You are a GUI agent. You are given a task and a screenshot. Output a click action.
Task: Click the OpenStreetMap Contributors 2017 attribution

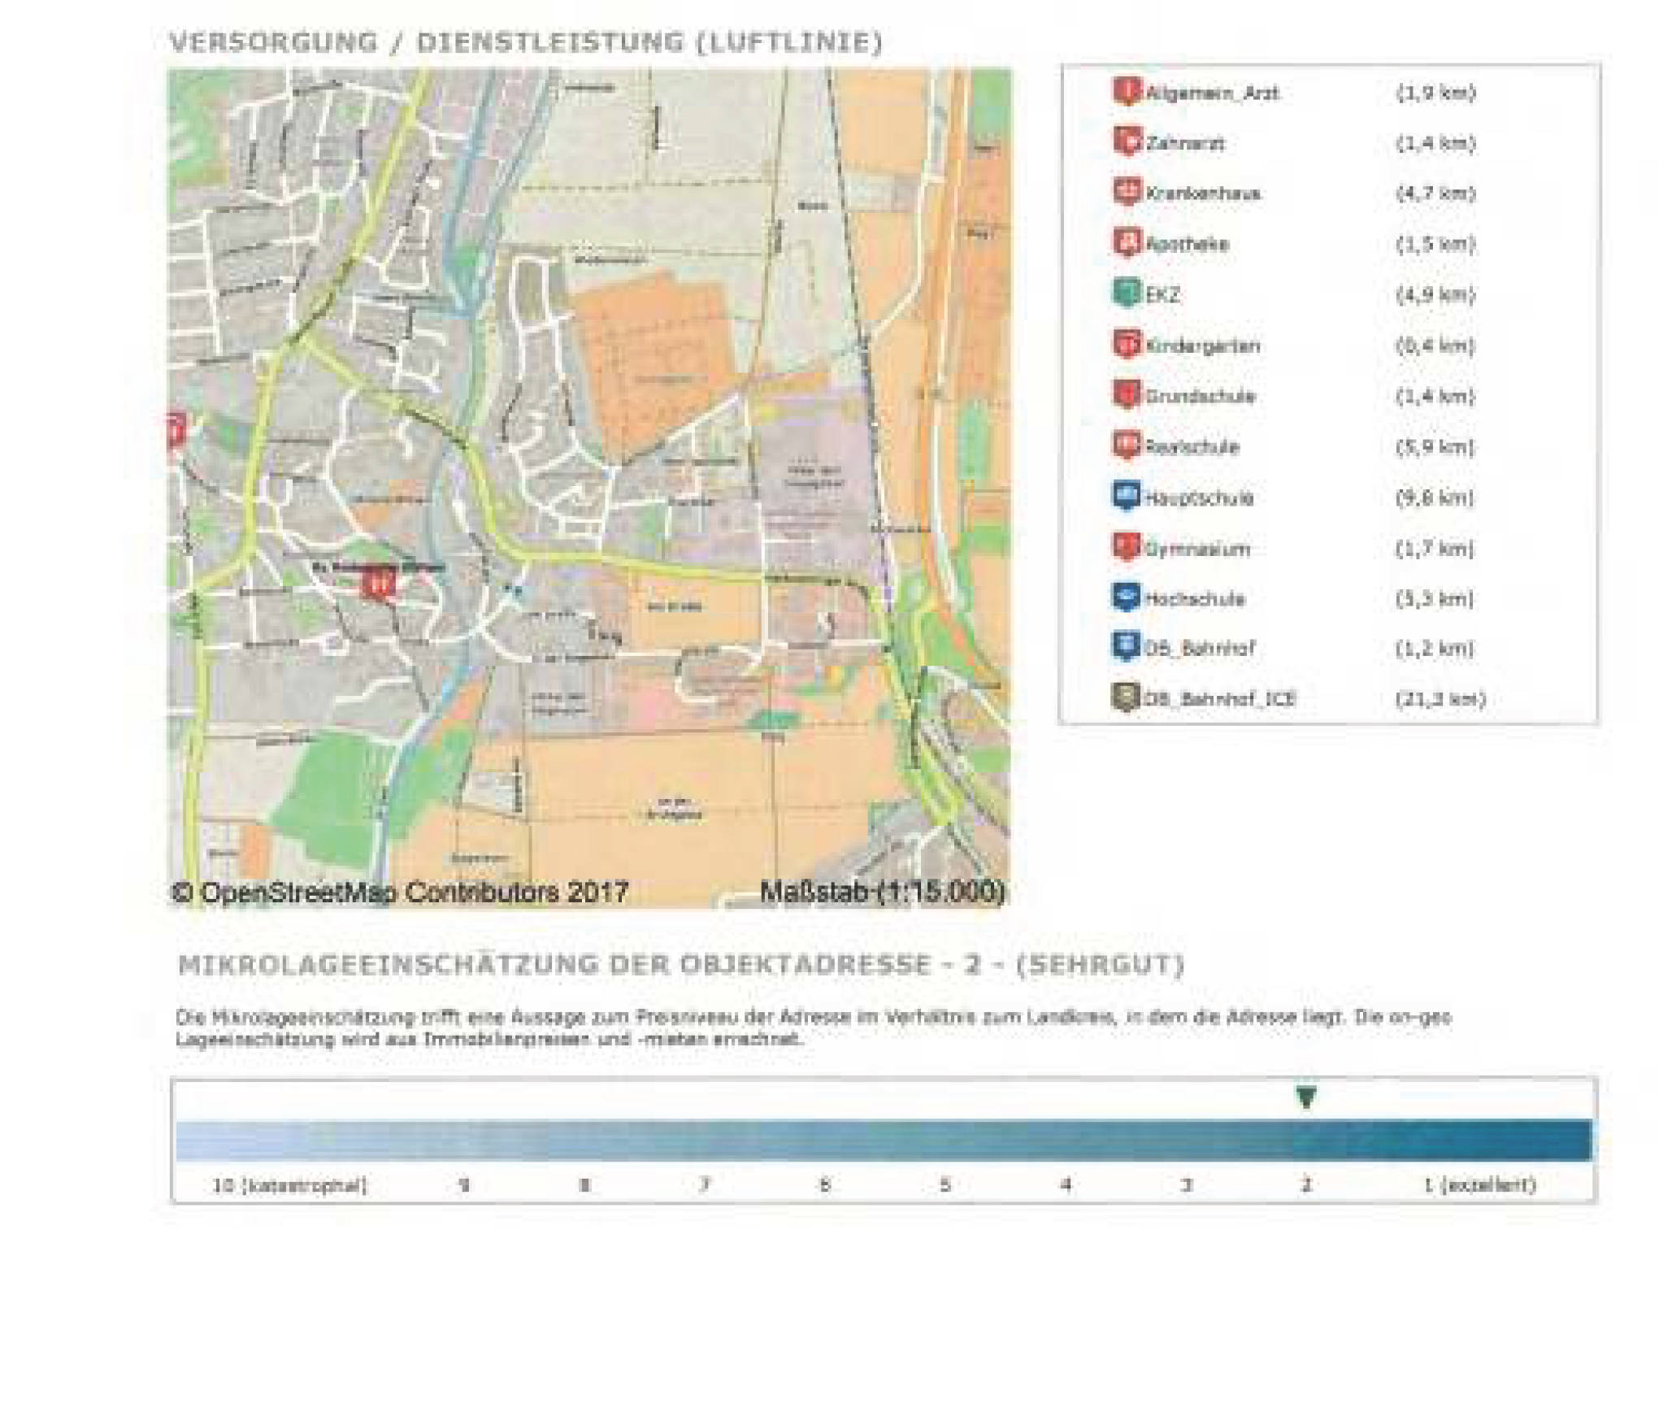click(x=401, y=893)
